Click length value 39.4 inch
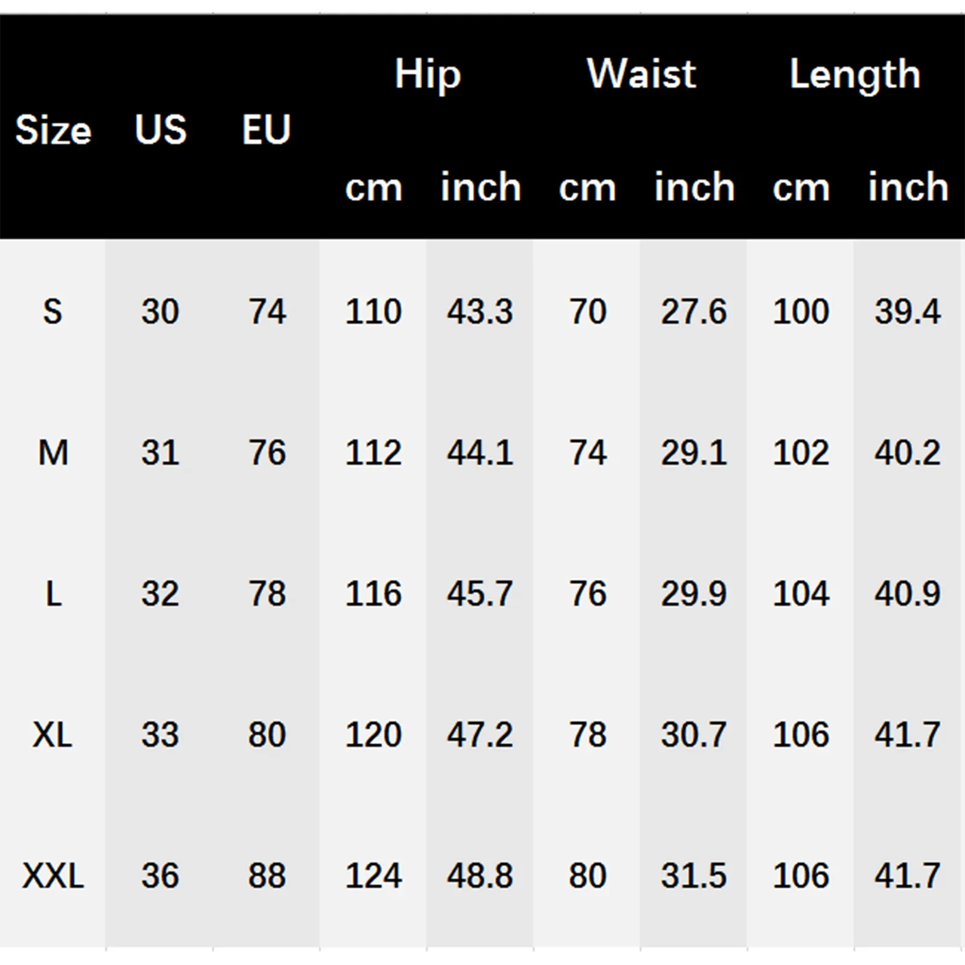 click(908, 312)
